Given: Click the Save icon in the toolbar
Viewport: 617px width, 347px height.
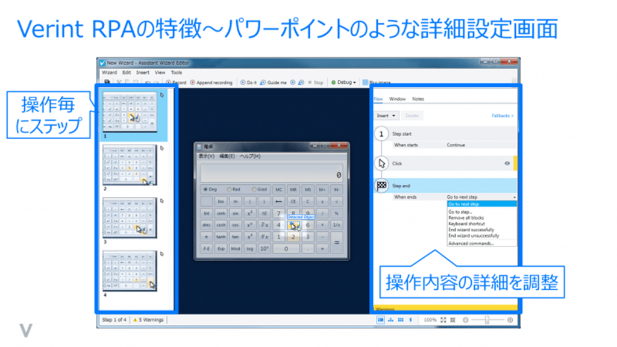Looking at the screenshot, I should tap(107, 82).
